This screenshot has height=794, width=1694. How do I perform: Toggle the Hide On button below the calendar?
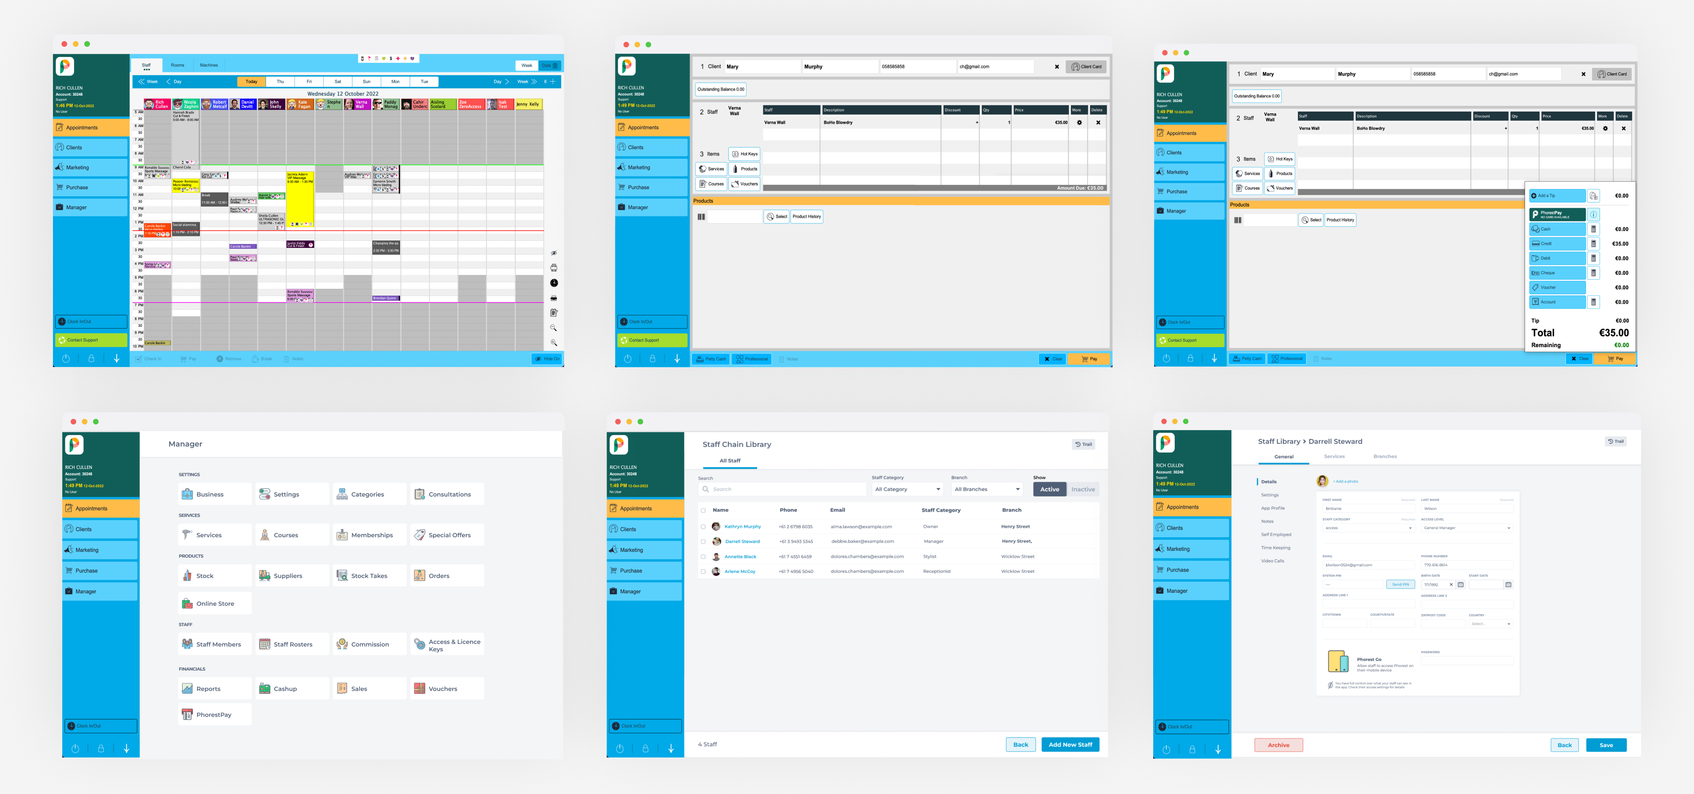547,359
